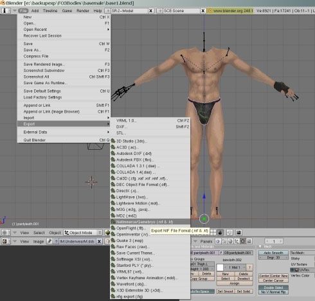Click the Center Cursor button

tap(273, 280)
